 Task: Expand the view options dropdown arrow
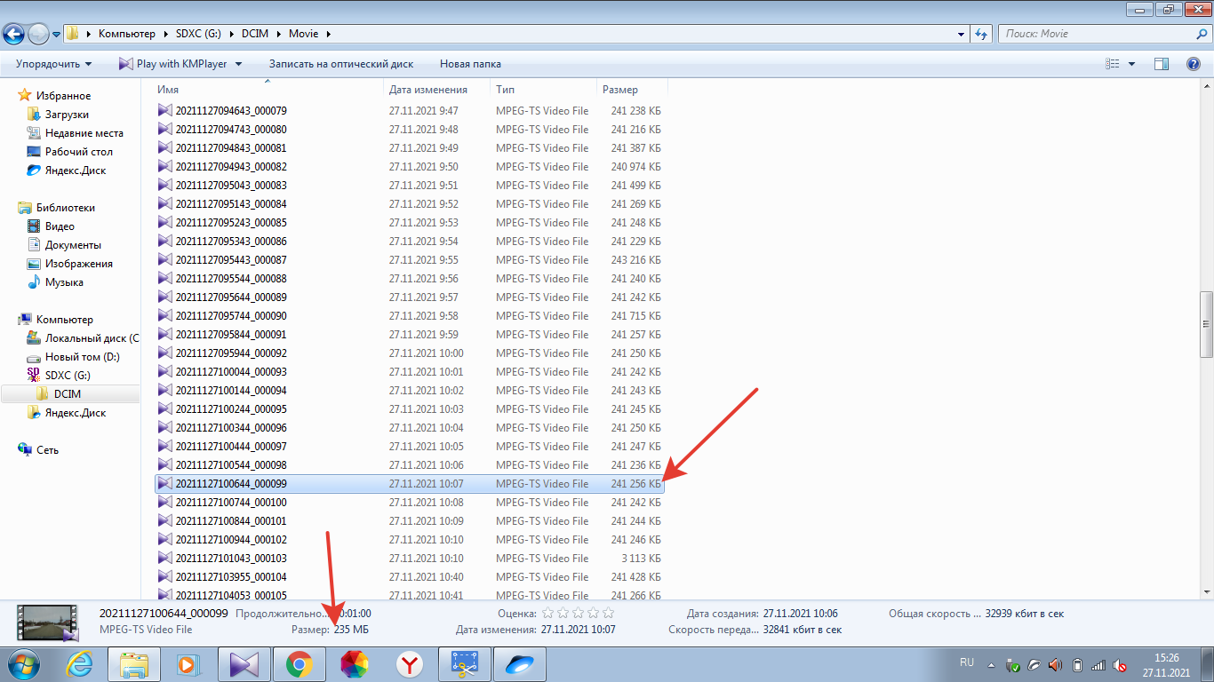[1131, 64]
